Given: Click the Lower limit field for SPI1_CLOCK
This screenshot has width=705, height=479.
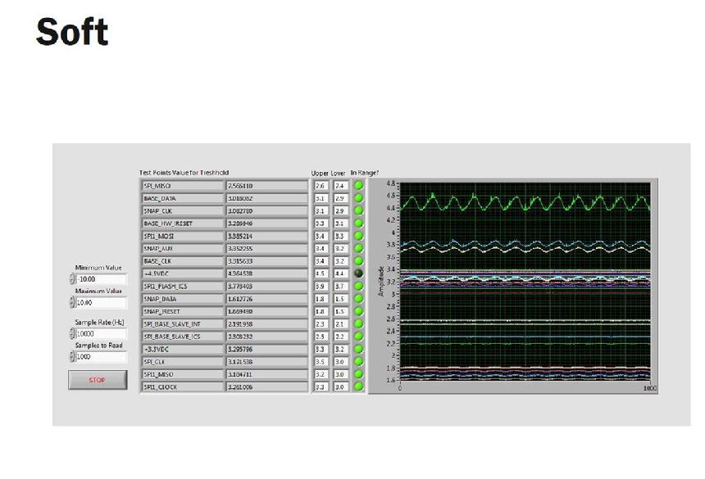Looking at the screenshot, I should coord(340,386).
